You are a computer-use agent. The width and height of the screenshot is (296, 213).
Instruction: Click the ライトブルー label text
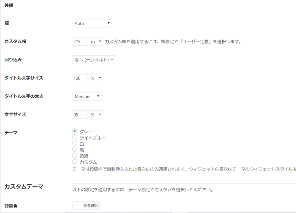92,138
